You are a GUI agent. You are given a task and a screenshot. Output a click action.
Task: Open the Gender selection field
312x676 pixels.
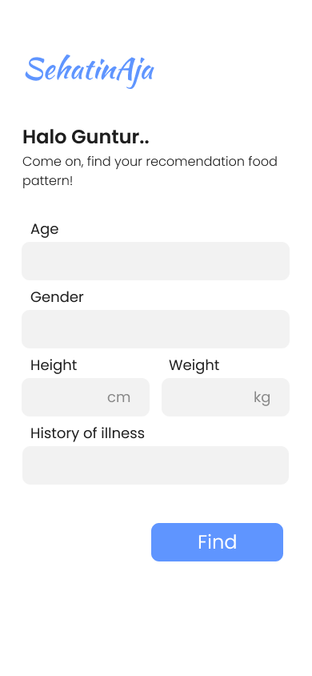pyautogui.click(x=156, y=329)
